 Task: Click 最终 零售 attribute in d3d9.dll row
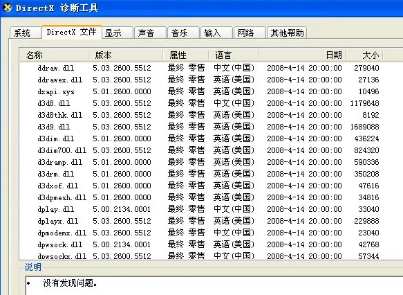187,127
